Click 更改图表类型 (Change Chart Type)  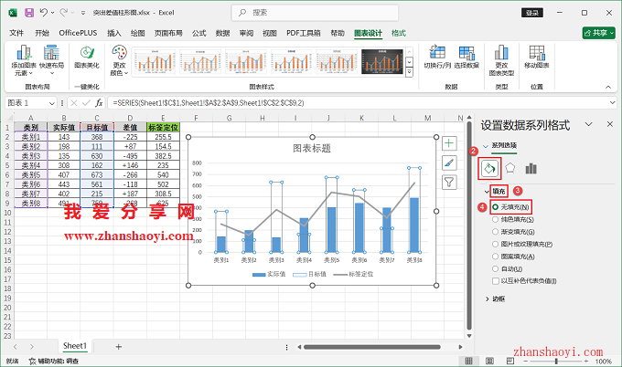tap(501, 60)
